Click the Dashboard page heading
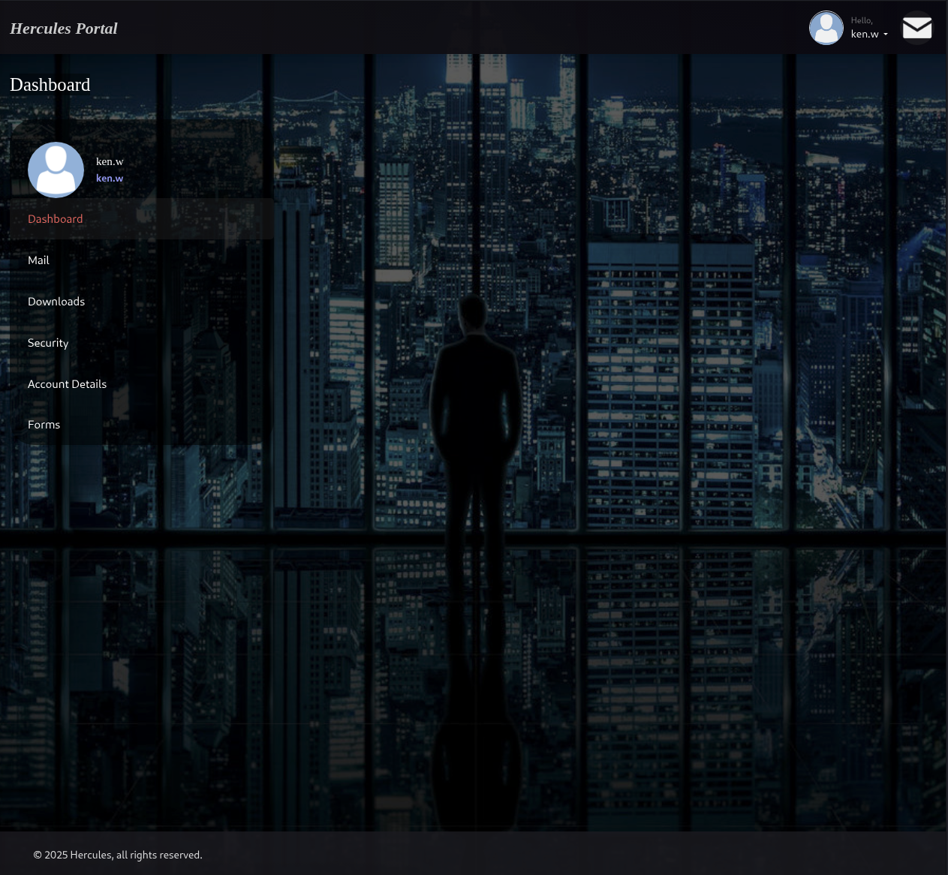 50,85
